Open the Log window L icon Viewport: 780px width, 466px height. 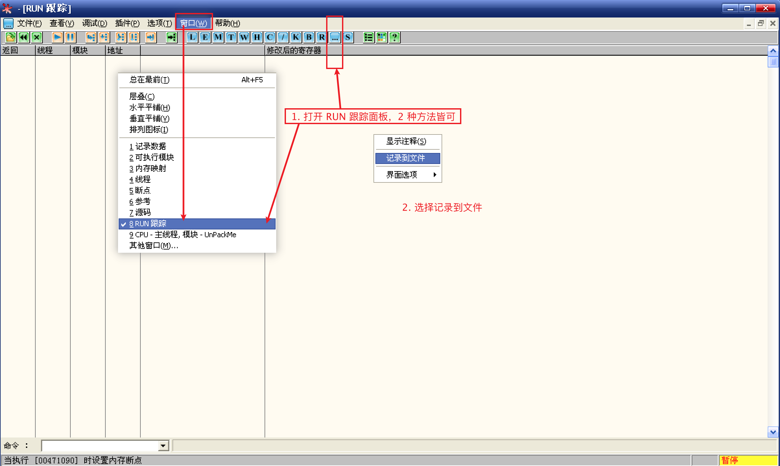point(192,37)
